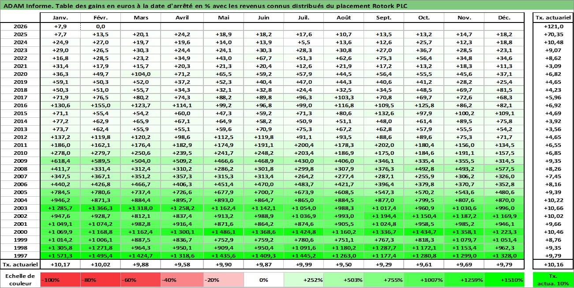Click the 'Oct.' column header
The width and height of the screenshot is (574, 288).
coord(424,18)
